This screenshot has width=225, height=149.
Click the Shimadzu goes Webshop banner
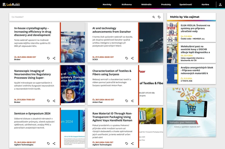coord(191,112)
